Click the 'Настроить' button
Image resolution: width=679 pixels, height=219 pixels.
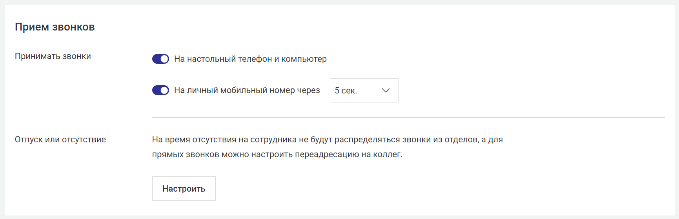click(184, 188)
